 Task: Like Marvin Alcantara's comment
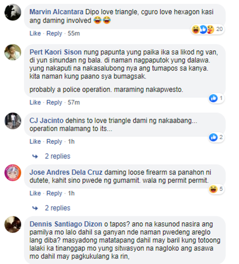tap(35, 33)
